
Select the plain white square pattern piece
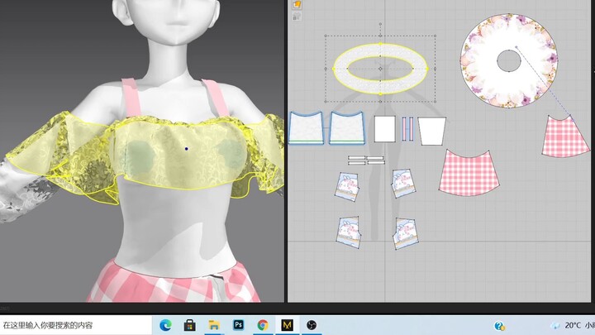[x=385, y=129]
